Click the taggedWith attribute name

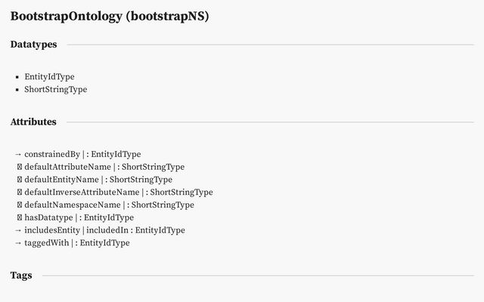coord(47,243)
